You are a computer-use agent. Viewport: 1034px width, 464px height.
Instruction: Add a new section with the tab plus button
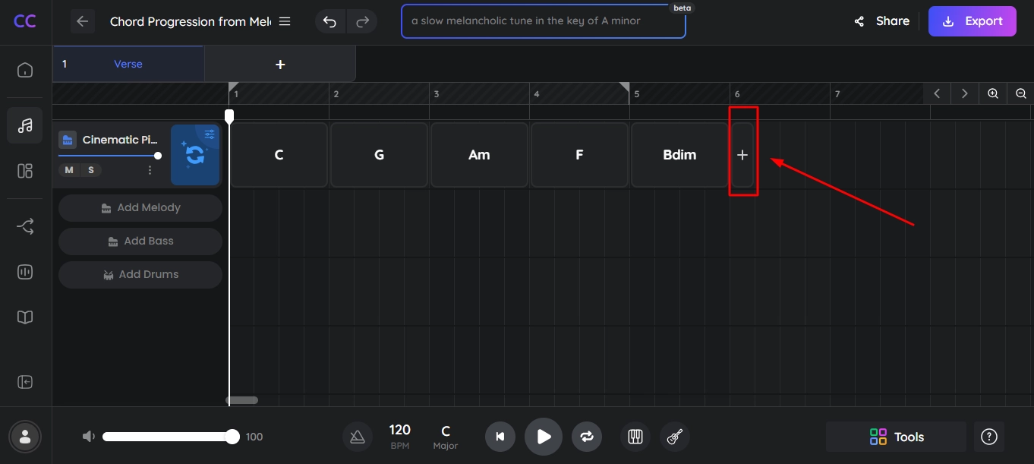pyautogui.click(x=279, y=64)
